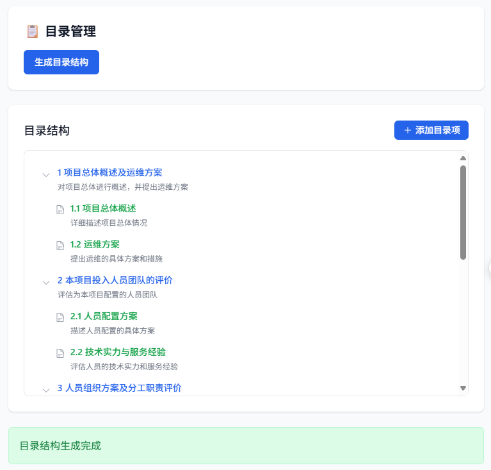Click the scrollbar down arrow in directory list

(x=463, y=388)
